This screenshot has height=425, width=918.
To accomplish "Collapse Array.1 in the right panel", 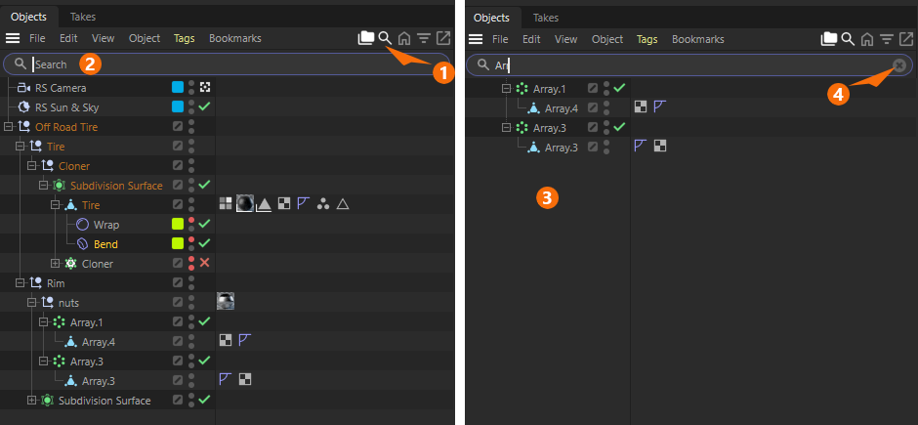I will point(507,88).
